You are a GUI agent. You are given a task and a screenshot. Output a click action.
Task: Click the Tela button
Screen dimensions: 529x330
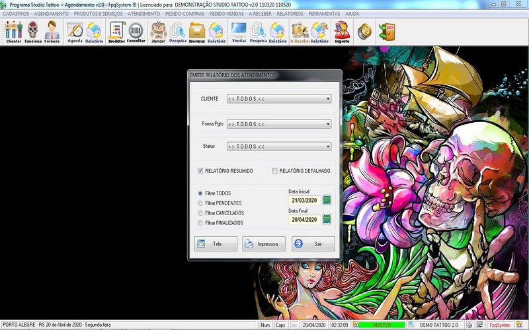pos(216,244)
